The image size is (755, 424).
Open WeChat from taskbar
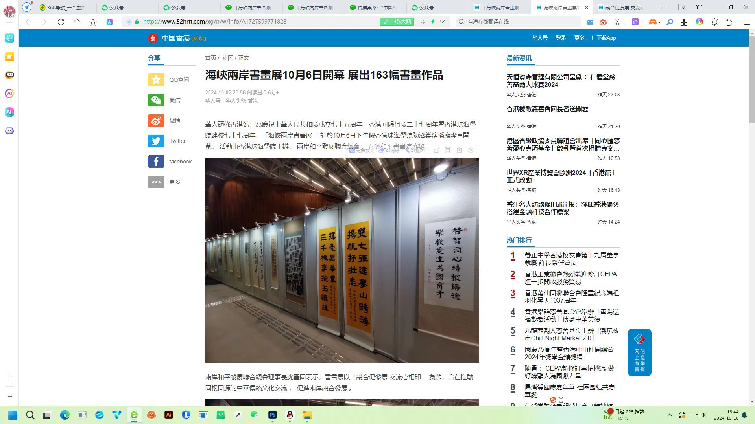[x=255, y=415]
